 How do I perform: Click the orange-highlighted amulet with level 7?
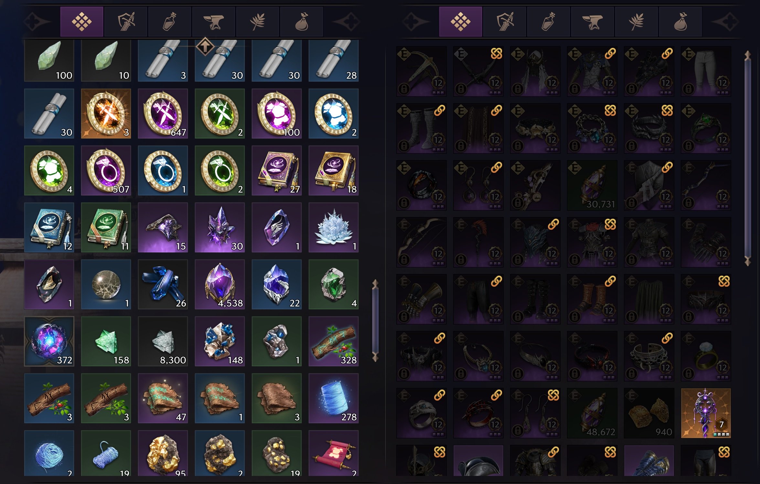click(706, 413)
